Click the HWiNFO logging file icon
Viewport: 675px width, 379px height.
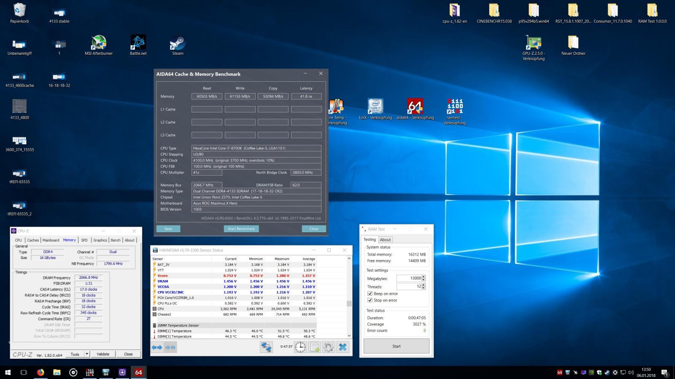(314, 347)
